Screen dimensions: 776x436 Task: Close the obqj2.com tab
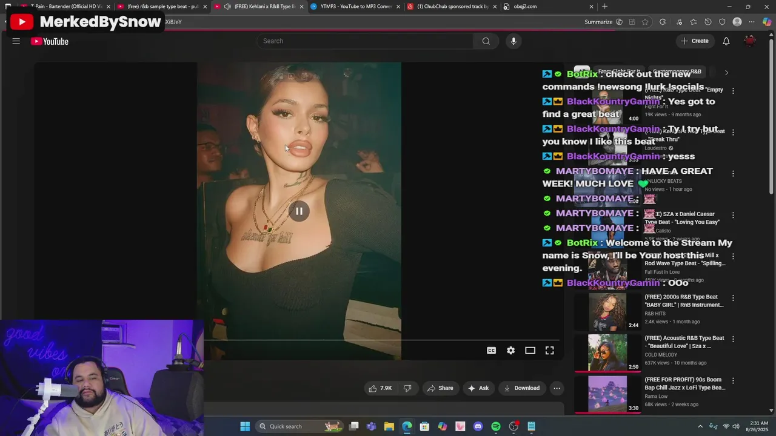click(591, 7)
